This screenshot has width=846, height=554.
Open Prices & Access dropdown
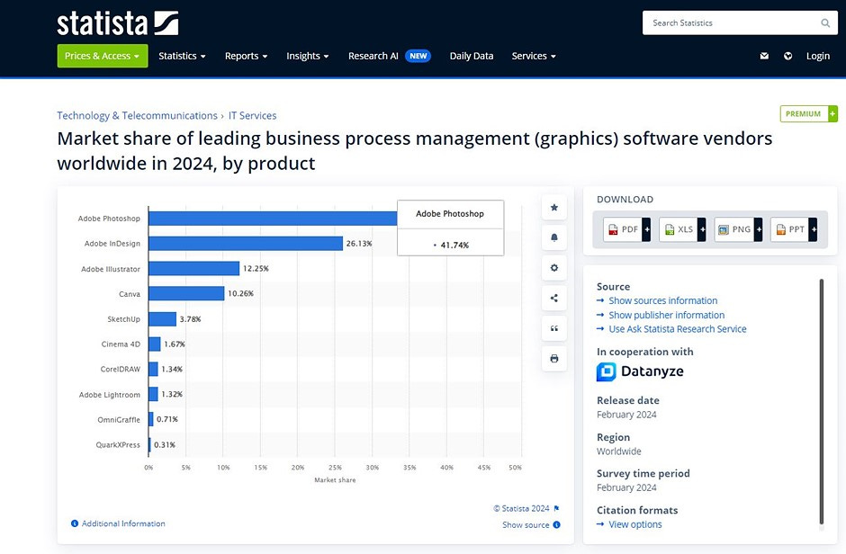point(103,56)
